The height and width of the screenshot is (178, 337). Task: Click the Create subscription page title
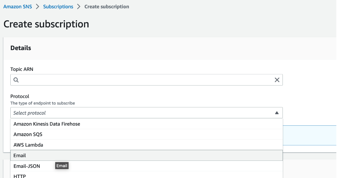[46, 24]
